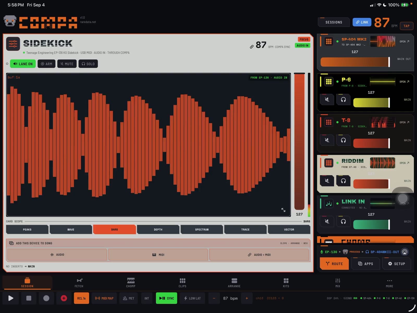Click the PROCESS dog icon in routing
417x313 pixels.
point(345,252)
